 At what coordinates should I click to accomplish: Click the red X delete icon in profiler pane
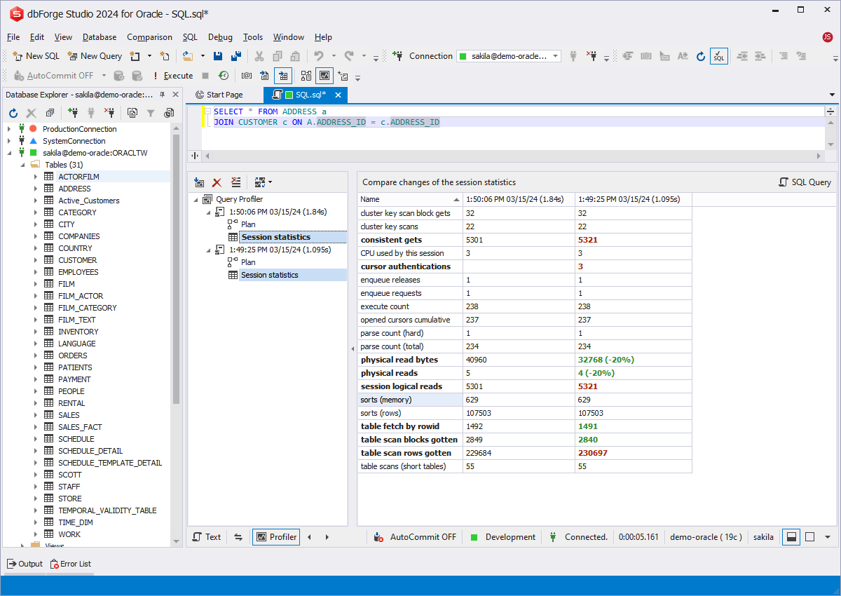pyautogui.click(x=217, y=182)
